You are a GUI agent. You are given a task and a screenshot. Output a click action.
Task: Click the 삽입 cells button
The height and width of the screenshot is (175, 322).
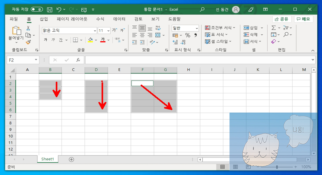tap(251, 28)
